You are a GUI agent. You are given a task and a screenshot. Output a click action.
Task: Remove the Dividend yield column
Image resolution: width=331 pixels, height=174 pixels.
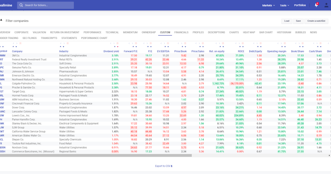tap(117, 43)
